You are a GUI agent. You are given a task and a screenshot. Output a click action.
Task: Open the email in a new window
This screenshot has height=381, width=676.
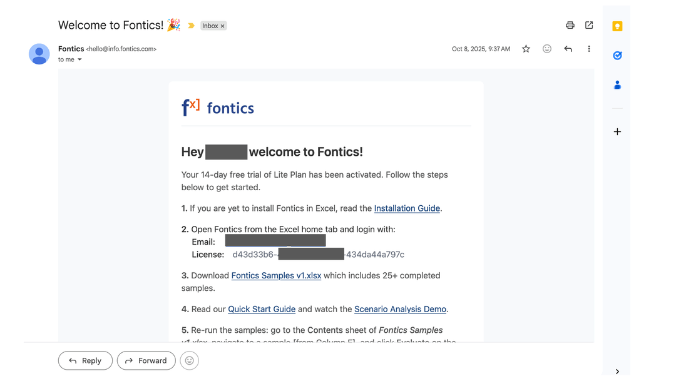click(589, 25)
